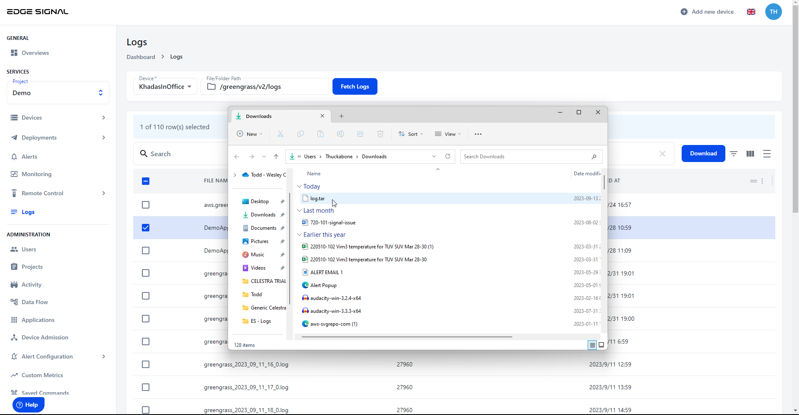Click the Explorer horizontal scrollbar
Image resolution: width=799 pixels, height=415 pixels.
(407, 337)
